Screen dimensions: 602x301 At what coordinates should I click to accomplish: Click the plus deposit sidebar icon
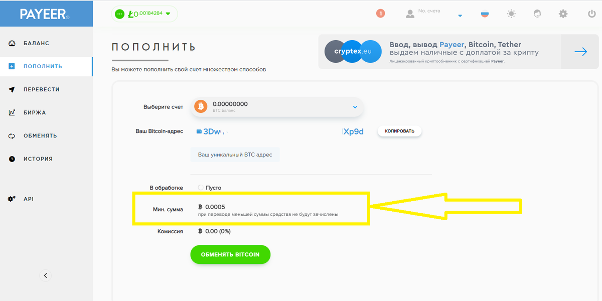point(12,66)
